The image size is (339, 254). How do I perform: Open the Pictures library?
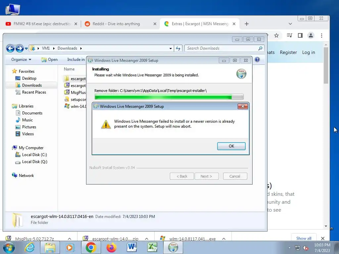click(x=26, y=127)
